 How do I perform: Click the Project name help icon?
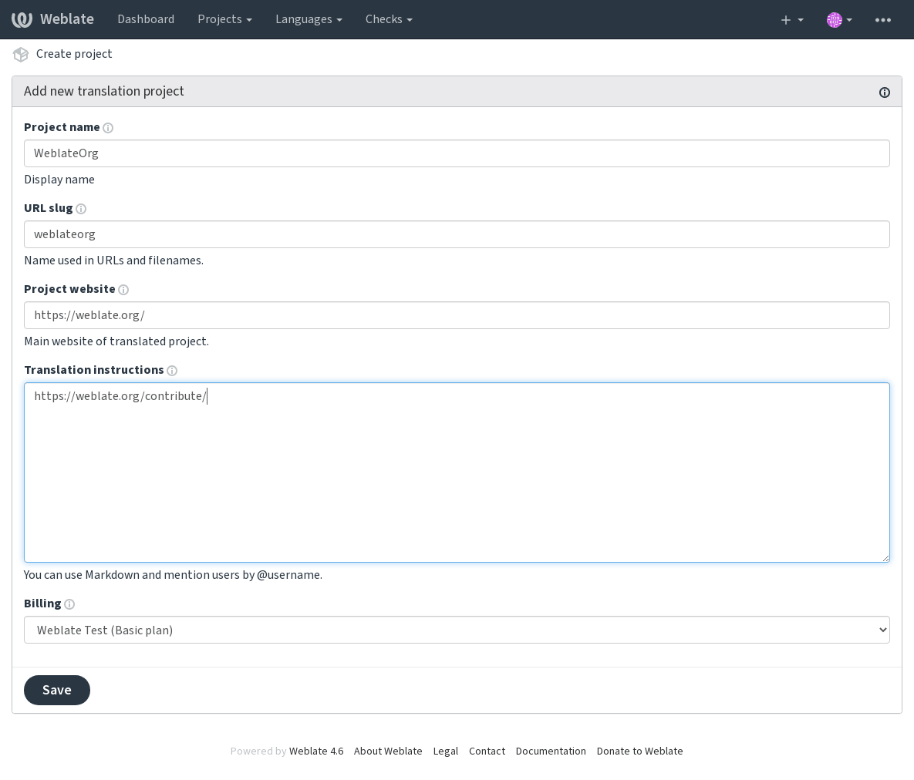pos(108,128)
